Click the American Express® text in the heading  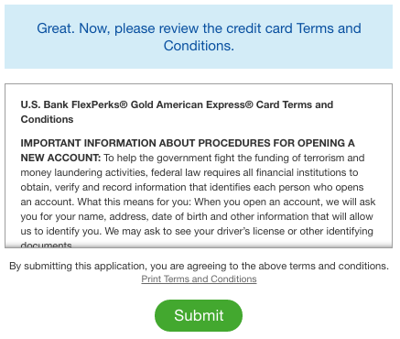(x=205, y=104)
